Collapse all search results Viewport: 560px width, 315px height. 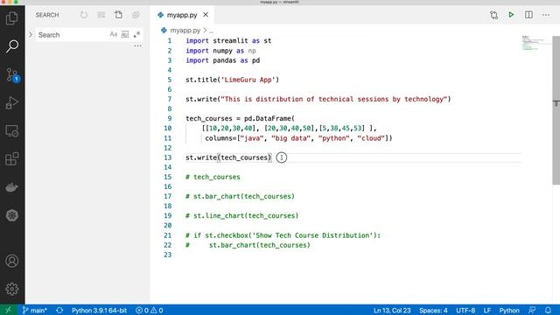[136, 15]
